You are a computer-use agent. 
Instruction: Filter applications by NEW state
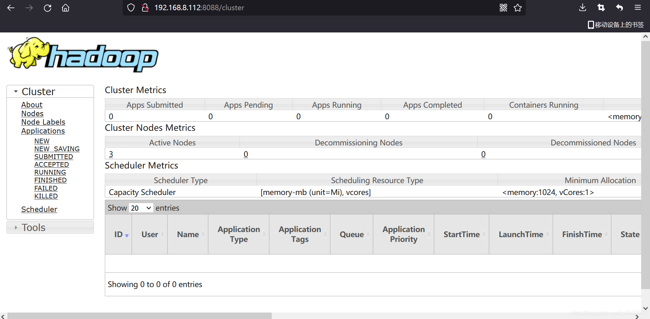coord(42,141)
